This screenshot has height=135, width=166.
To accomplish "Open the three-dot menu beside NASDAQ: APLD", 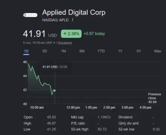I will click(x=72, y=20).
